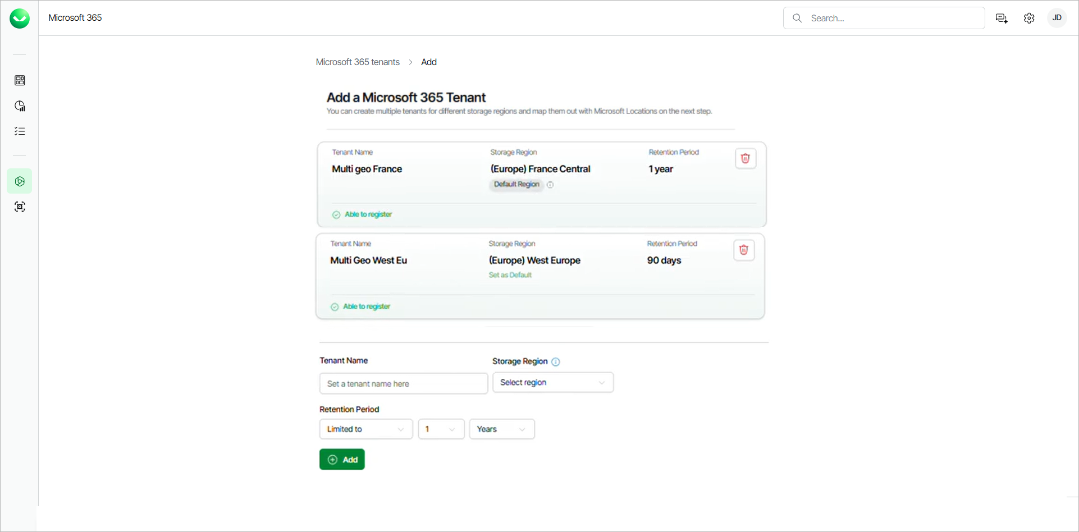Go to Microsoft 365 tenants breadcrumb
The image size is (1079, 532).
(358, 62)
